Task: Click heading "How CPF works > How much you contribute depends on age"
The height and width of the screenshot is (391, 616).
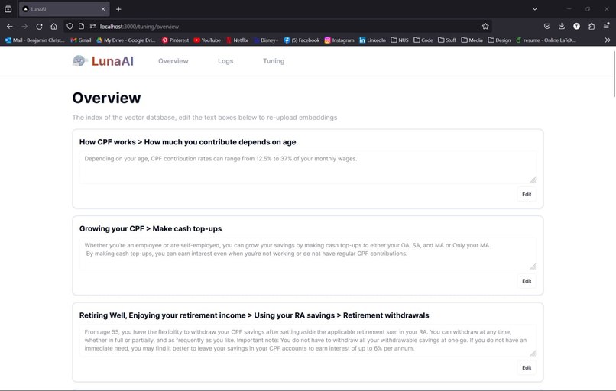Action: tap(188, 142)
